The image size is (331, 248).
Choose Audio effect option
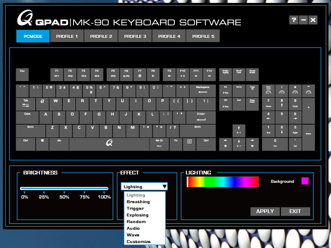click(x=145, y=228)
